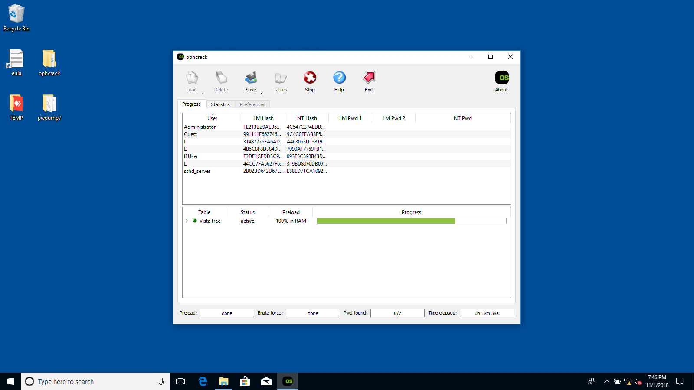This screenshot has height=390, width=694.
Task: Open the Action Center notifications icon
Action: [x=680, y=381]
